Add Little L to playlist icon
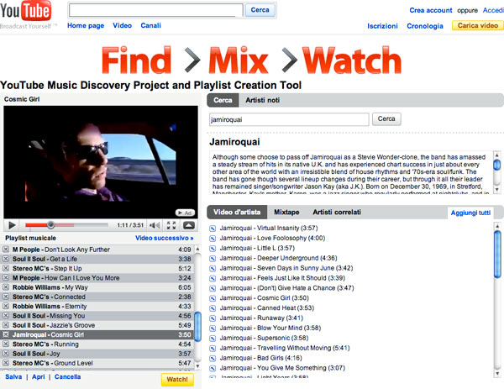504x389 pixels. point(213,248)
